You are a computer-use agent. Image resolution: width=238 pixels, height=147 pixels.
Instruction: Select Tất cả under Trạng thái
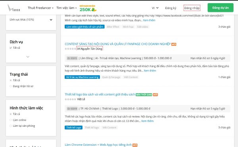[x=11, y=80]
